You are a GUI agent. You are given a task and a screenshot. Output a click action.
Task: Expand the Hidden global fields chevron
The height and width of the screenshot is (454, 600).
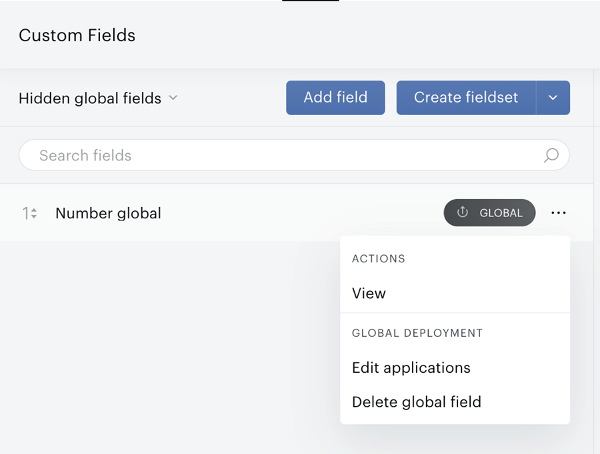(x=173, y=98)
